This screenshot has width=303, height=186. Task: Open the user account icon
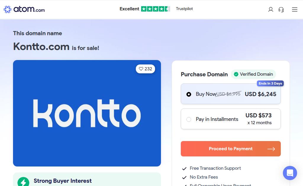pyautogui.click(x=270, y=9)
